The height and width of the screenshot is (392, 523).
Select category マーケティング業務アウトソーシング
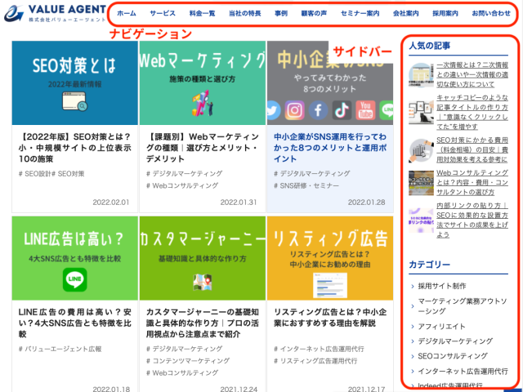463,306
